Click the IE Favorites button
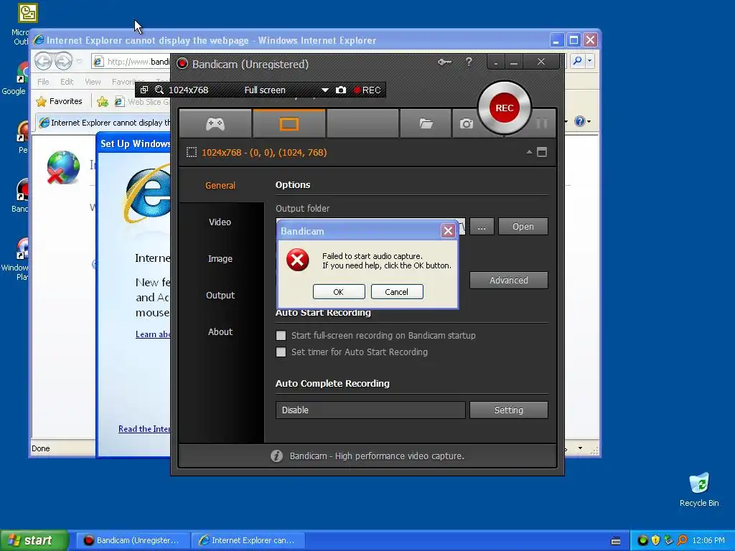 [60, 101]
